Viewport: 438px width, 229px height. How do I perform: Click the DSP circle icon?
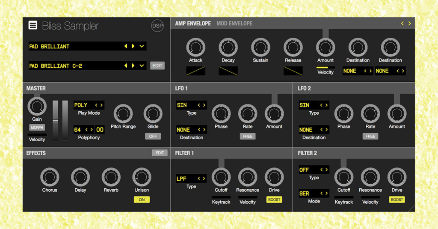(x=157, y=26)
